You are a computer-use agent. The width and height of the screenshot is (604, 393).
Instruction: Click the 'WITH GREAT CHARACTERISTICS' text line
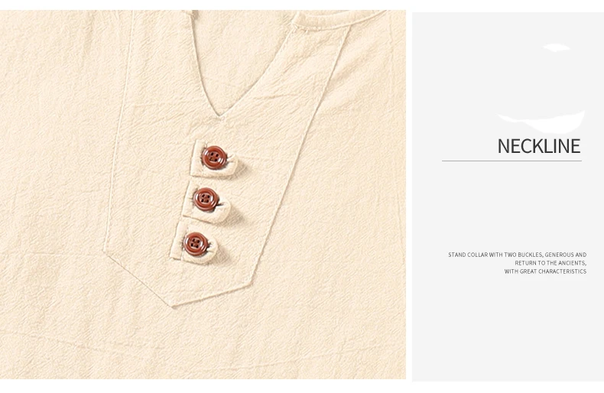[x=545, y=271]
